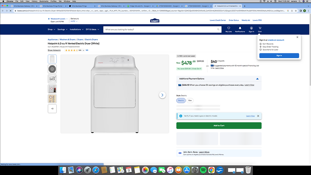The height and width of the screenshot is (175, 311).
Task: Switch to HTDX100GD4WW Google Drive tab
Action: (169, 6)
